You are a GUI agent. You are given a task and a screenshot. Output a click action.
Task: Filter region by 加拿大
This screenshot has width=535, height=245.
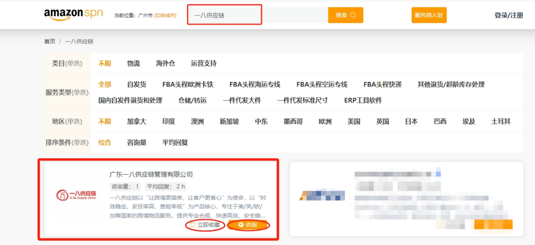137,122
